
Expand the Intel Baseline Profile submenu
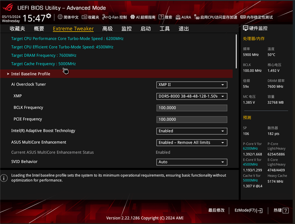(x=116, y=74)
